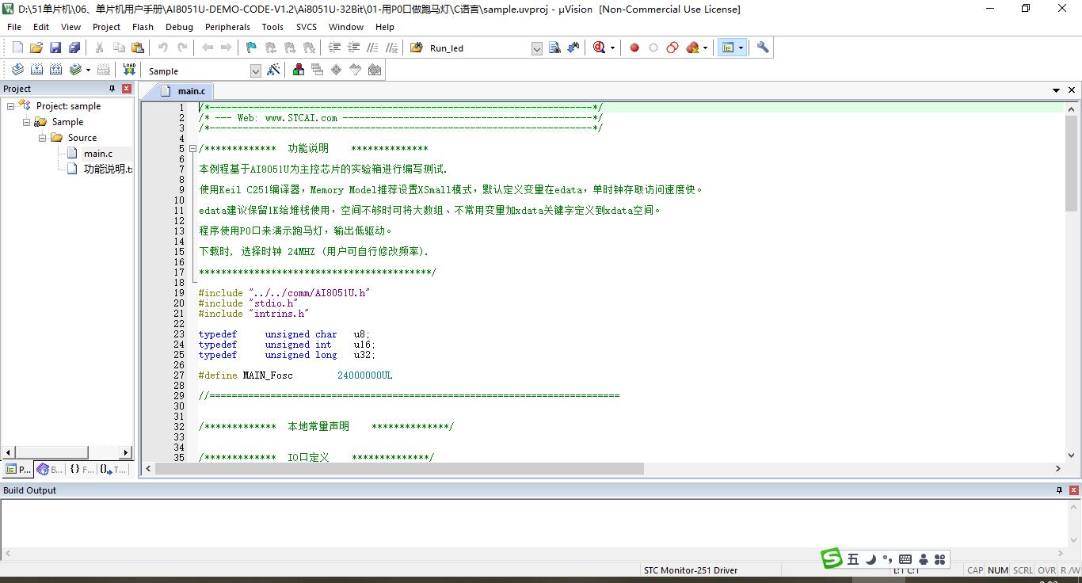Open Options for Target (magic wand)
The height and width of the screenshot is (583, 1082).
[273, 70]
